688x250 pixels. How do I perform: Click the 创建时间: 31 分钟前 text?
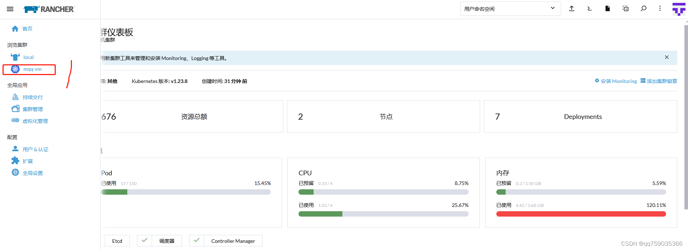click(224, 81)
